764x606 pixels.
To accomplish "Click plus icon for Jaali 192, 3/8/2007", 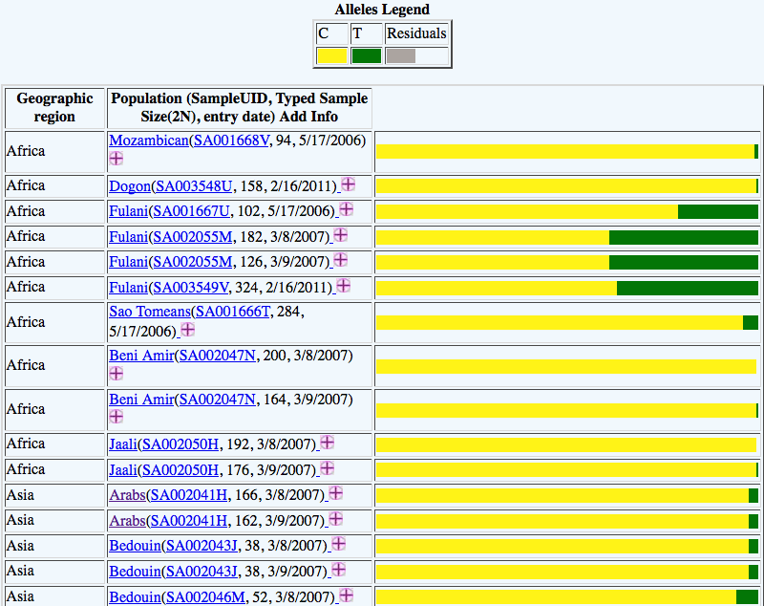I will point(328,443).
